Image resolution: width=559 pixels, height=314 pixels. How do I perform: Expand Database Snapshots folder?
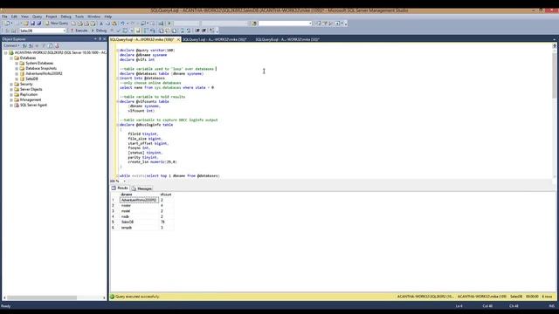click(x=17, y=68)
